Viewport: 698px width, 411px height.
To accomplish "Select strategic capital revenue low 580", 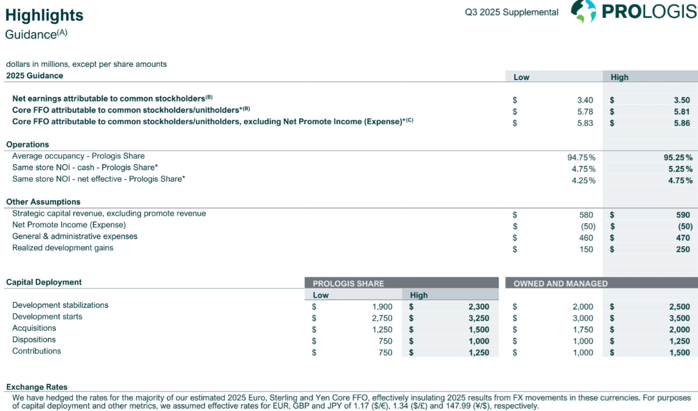I will point(586,215).
